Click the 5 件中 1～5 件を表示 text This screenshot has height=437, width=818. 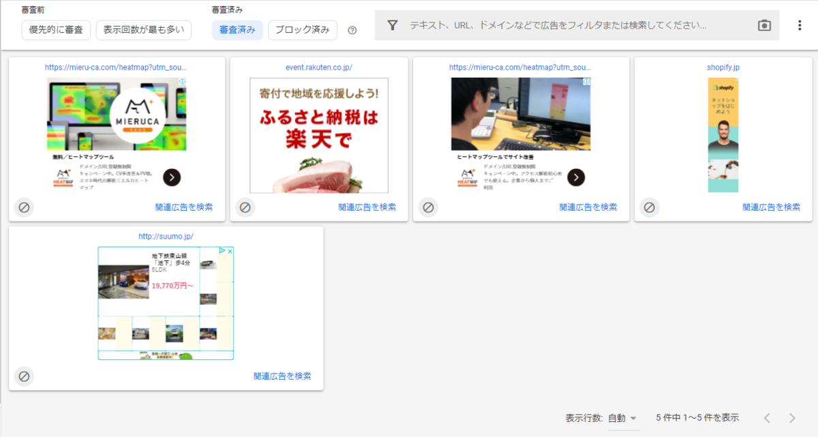(x=697, y=418)
